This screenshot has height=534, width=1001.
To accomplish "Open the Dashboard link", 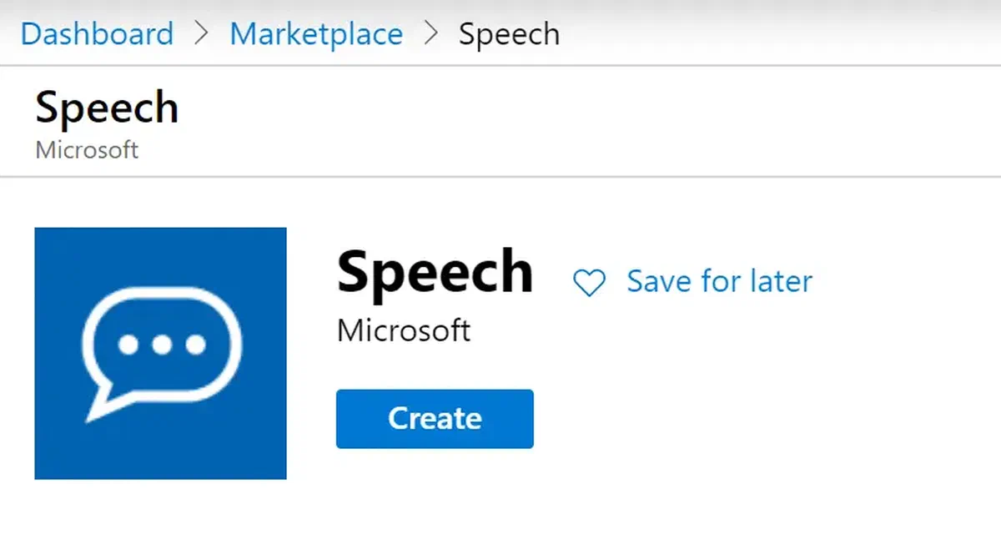I will (96, 33).
